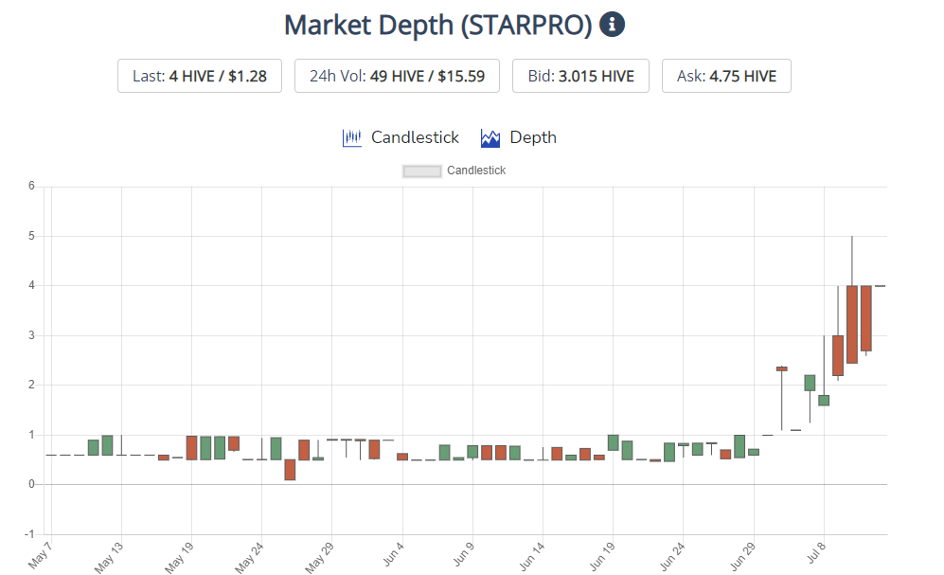Click the Jun 19 axis label
Image resolution: width=944 pixels, height=575 pixels.
[602, 556]
